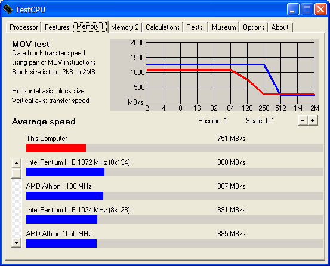Click the comparison list scrollbar thumb
The height and width of the screenshot is (266, 330).
pyautogui.click(x=16, y=173)
